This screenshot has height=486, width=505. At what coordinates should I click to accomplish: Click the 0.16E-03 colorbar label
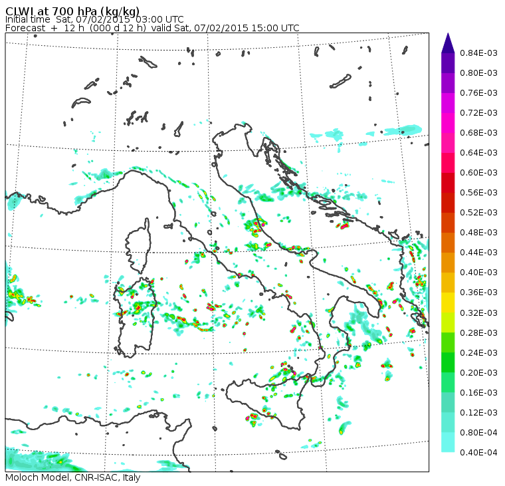click(x=478, y=393)
